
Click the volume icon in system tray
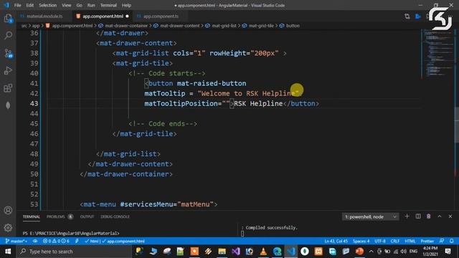[x=403, y=252]
